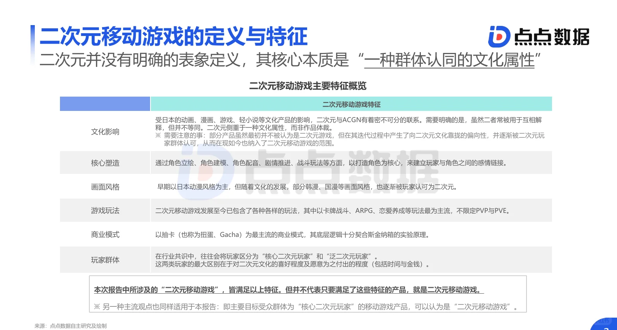Click the note beginning ※ 需要注意的事
617x330 pixels.
[x=350, y=139]
